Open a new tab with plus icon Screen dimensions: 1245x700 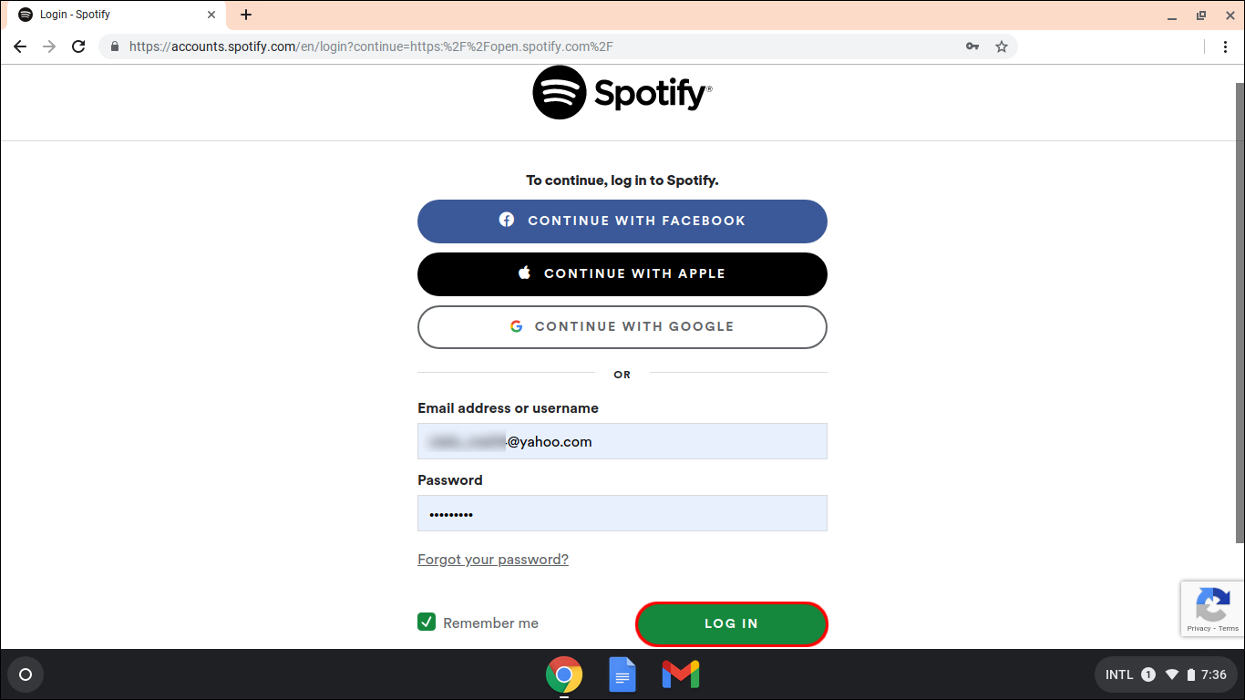246,15
